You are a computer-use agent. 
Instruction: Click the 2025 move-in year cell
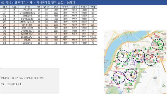tap(46, 19)
